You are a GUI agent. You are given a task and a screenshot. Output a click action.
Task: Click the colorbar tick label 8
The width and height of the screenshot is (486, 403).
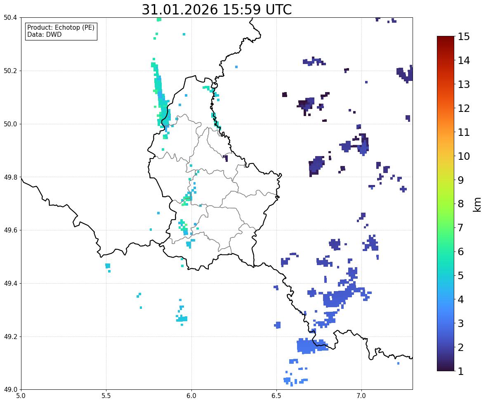click(460, 204)
